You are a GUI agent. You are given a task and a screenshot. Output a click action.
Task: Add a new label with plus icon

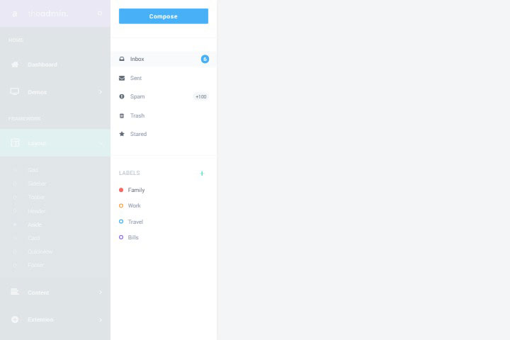coord(202,174)
